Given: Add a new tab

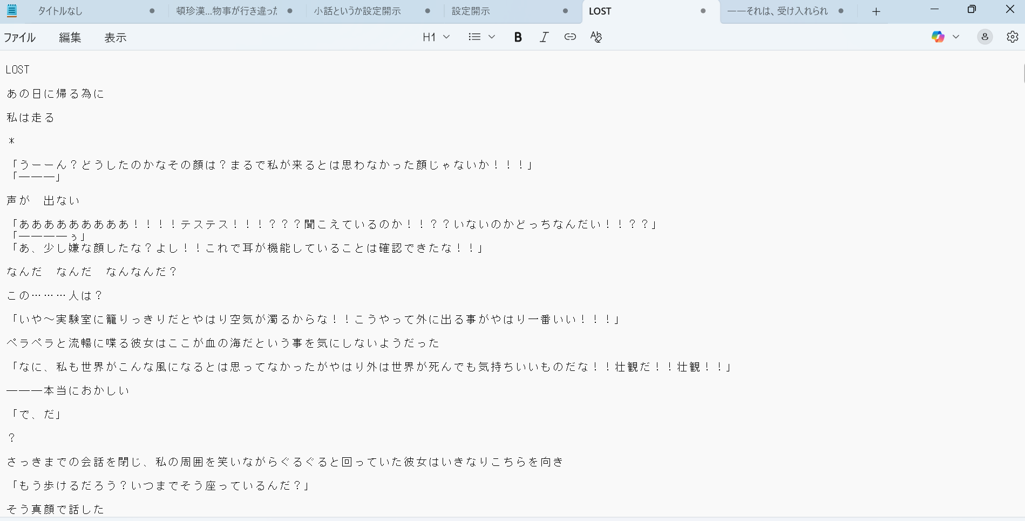Looking at the screenshot, I should 876,11.
